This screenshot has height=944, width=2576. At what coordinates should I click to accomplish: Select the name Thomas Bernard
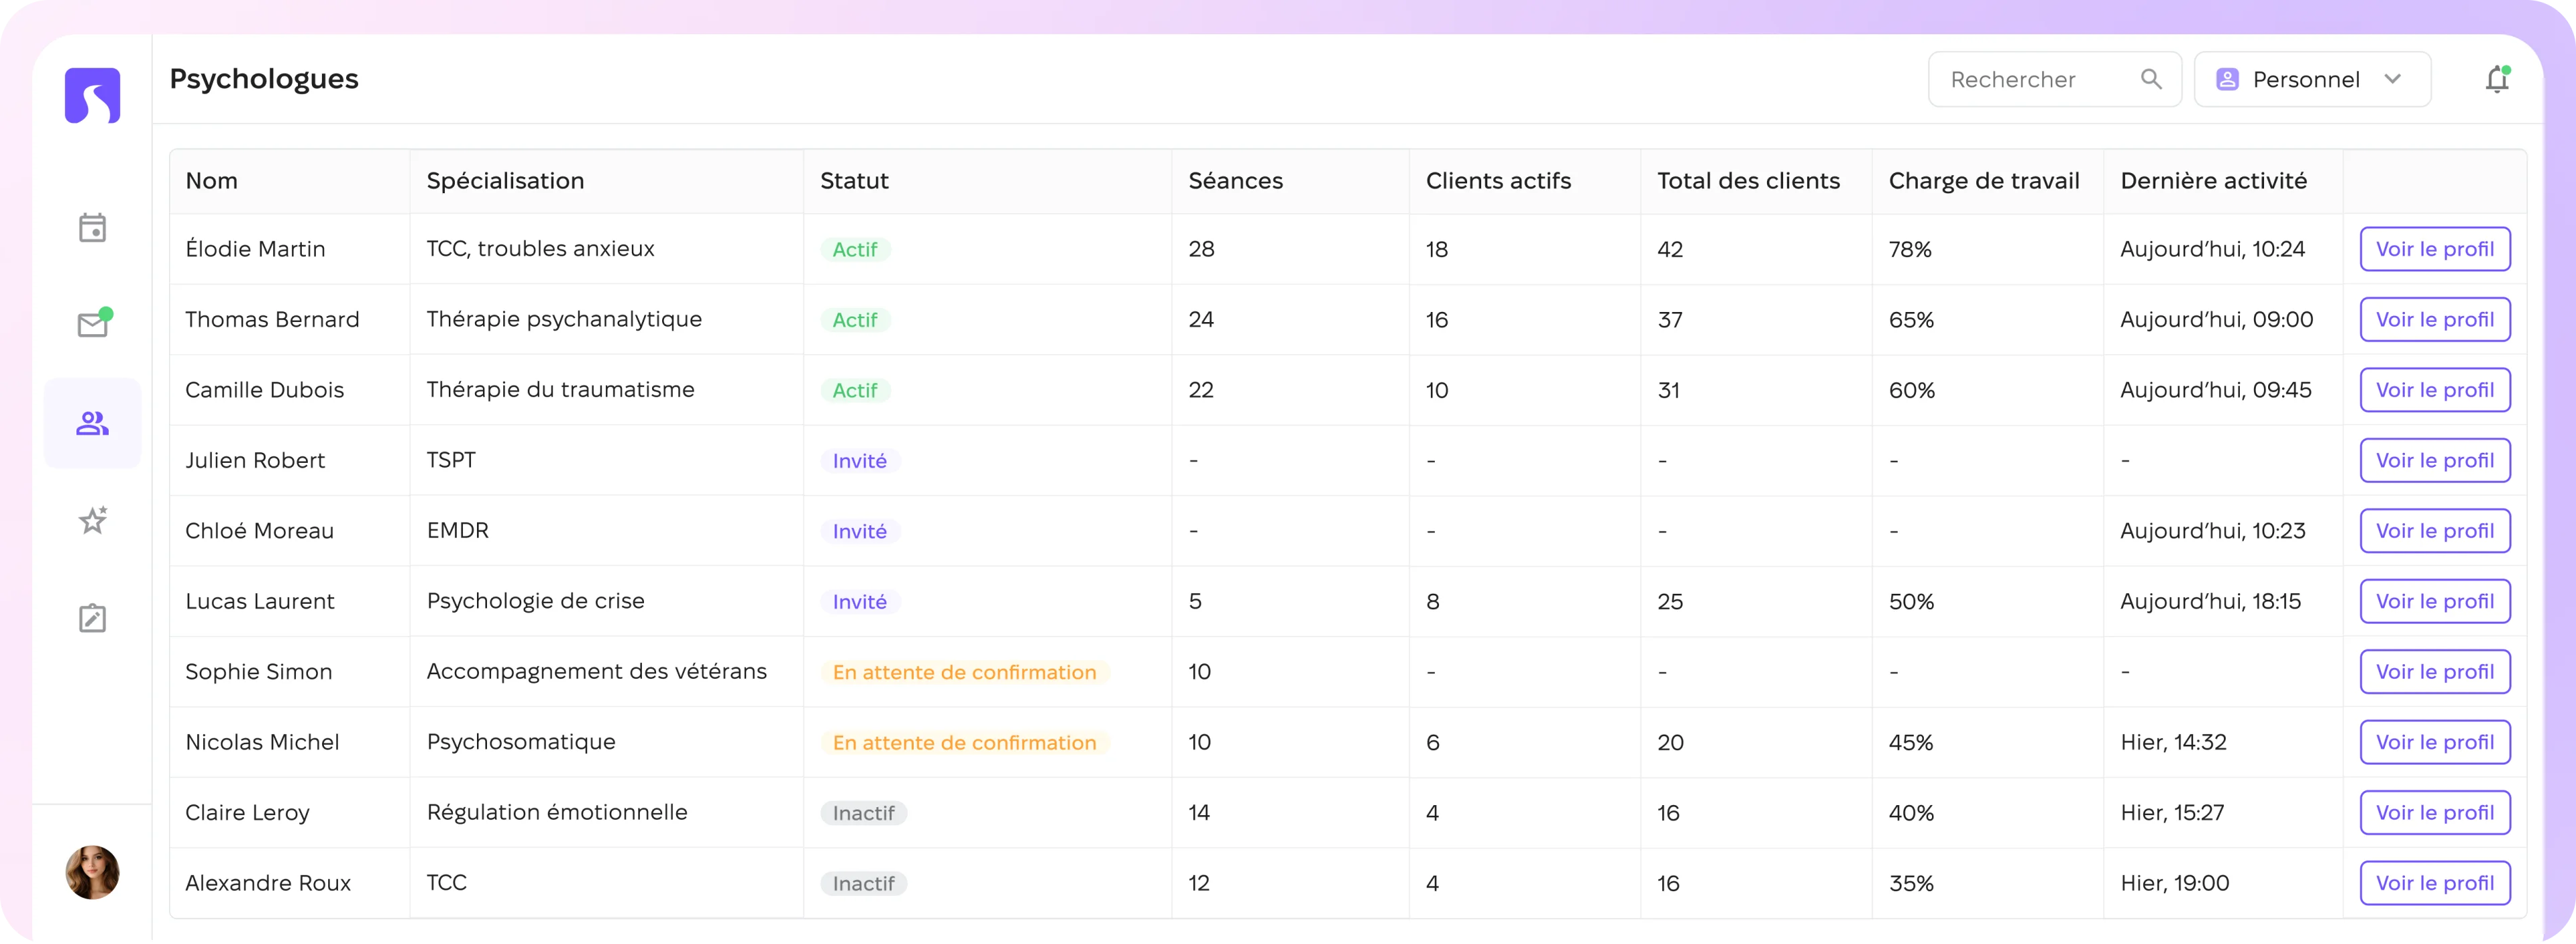272,320
